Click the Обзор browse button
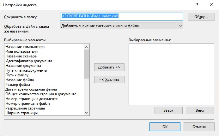 click(201, 17)
